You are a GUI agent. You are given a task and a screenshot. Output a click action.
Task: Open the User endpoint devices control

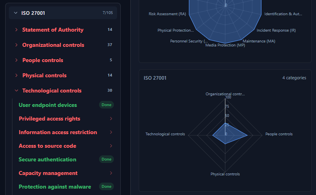click(x=48, y=105)
